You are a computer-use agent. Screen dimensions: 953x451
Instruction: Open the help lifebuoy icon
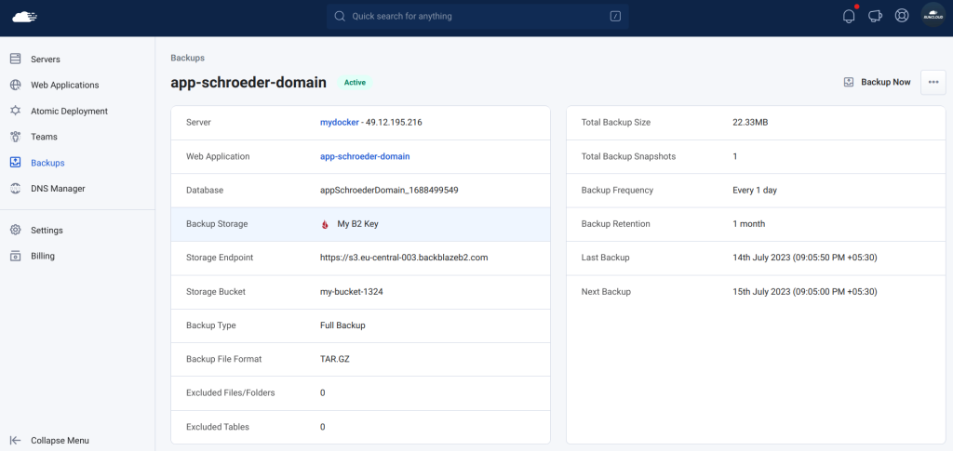902,17
